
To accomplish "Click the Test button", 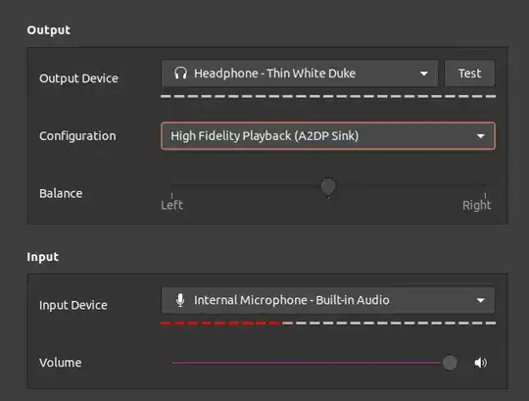I will pos(469,74).
